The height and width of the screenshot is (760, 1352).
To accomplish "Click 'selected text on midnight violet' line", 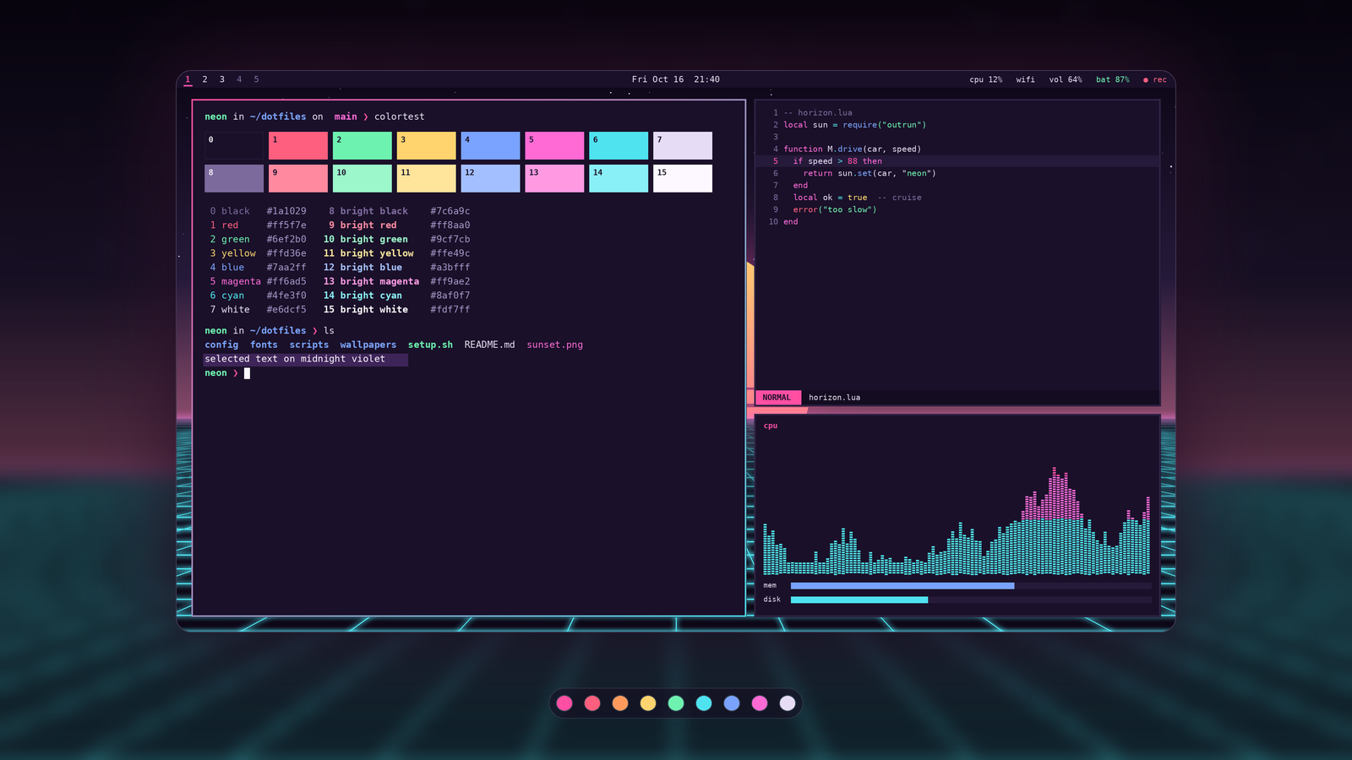I will pyautogui.click(x=305, y=359).
